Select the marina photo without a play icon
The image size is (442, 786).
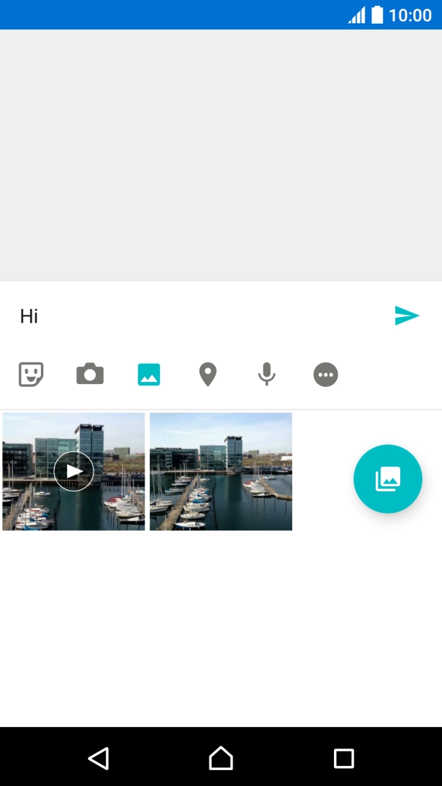coord(221,472)
